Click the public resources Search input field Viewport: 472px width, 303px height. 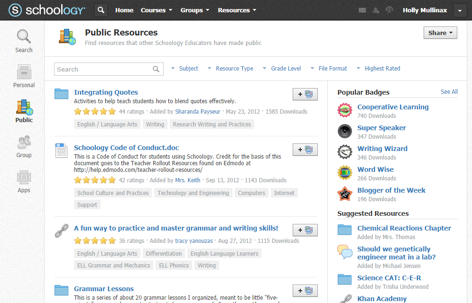pyautogui.click(x=109, y=69)
